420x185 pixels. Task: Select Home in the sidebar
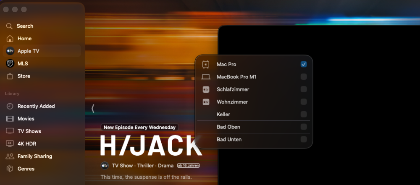coord(42,39)
